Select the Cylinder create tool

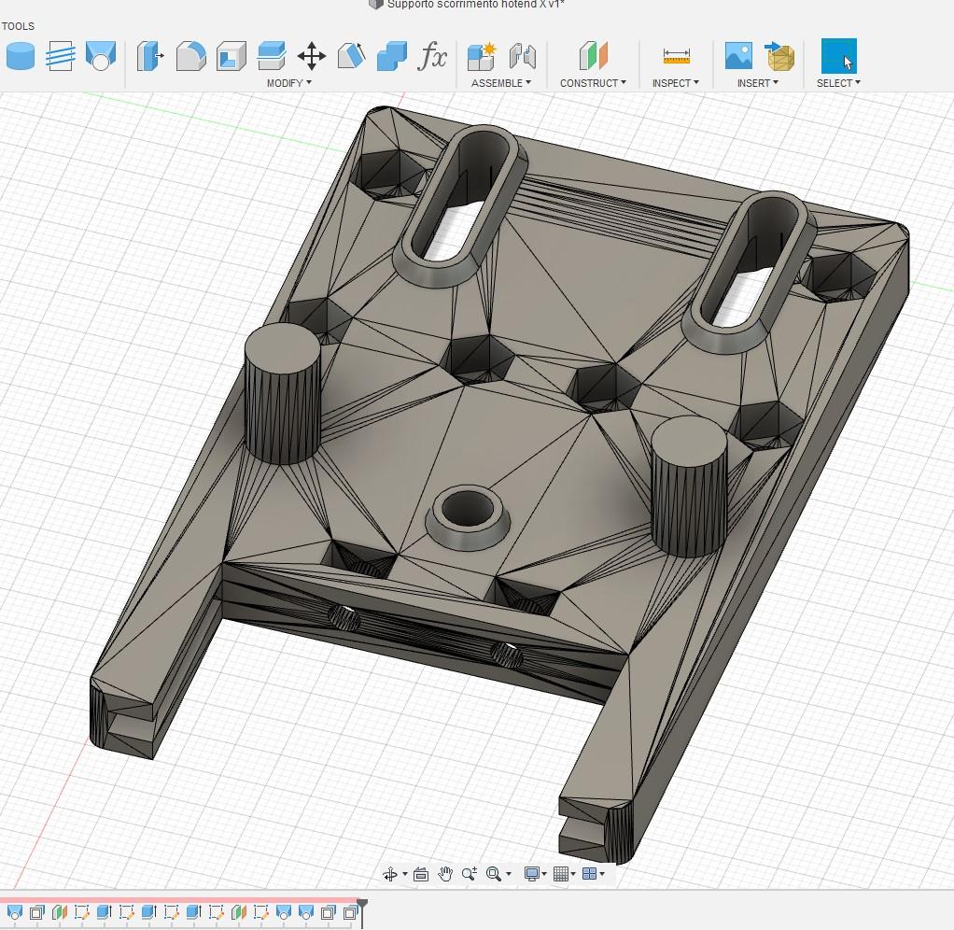[21, 56]
